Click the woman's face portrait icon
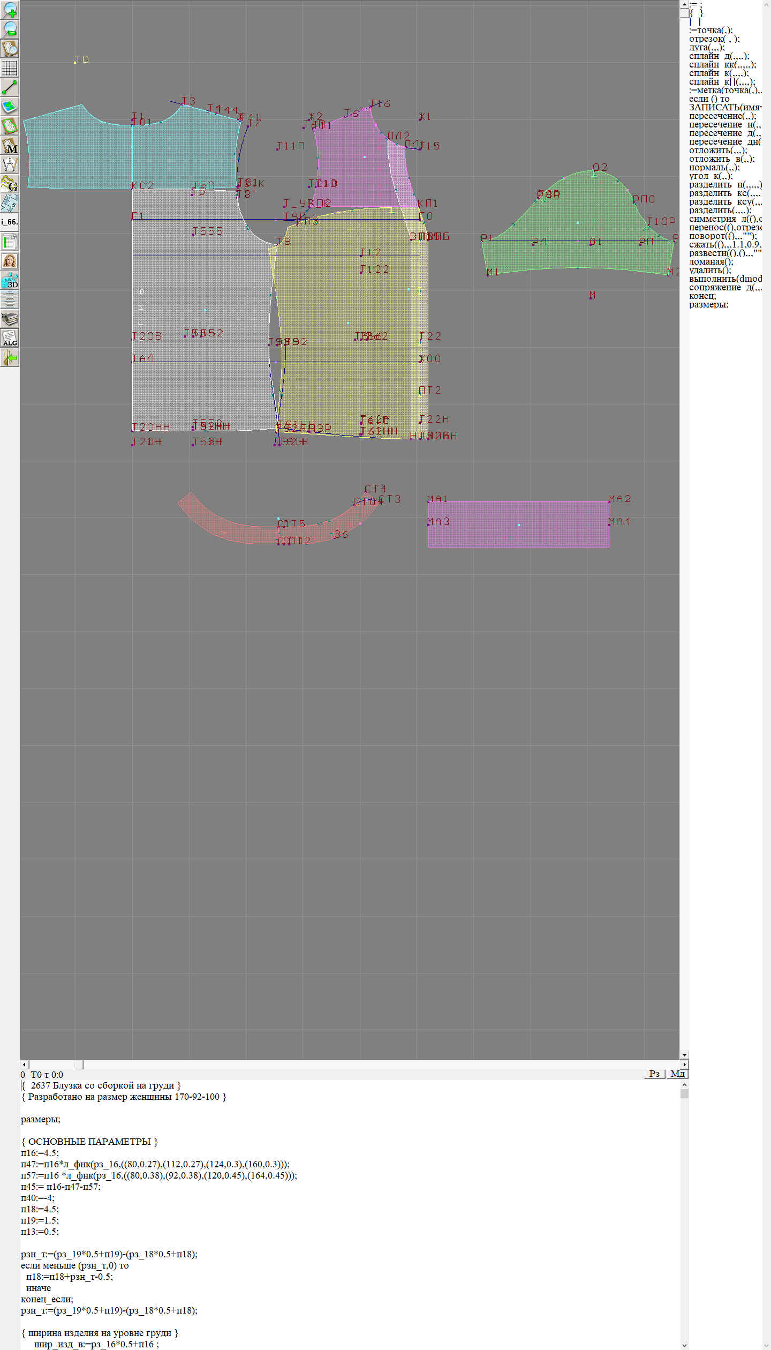Viewport: 771px width, 1350px height. coord(10,261)
